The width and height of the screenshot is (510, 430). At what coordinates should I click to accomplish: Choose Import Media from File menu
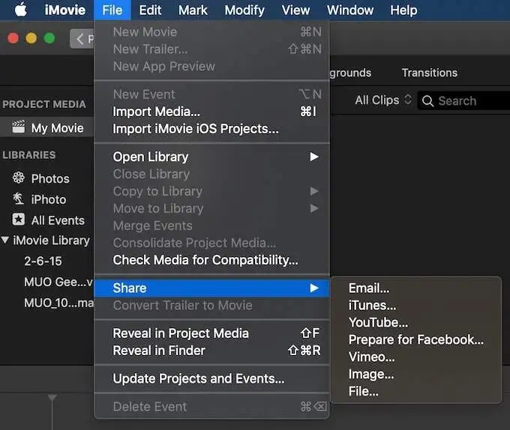[x=211, y=112]
